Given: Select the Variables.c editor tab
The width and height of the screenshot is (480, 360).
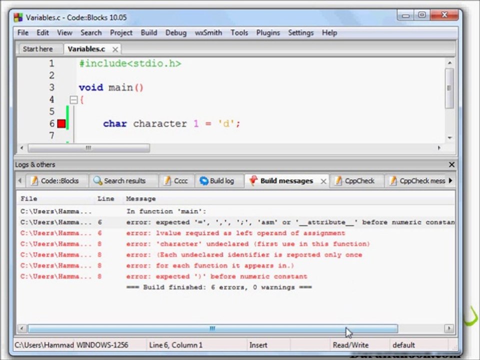Looking at the screenshot, I should pos(86,49).
